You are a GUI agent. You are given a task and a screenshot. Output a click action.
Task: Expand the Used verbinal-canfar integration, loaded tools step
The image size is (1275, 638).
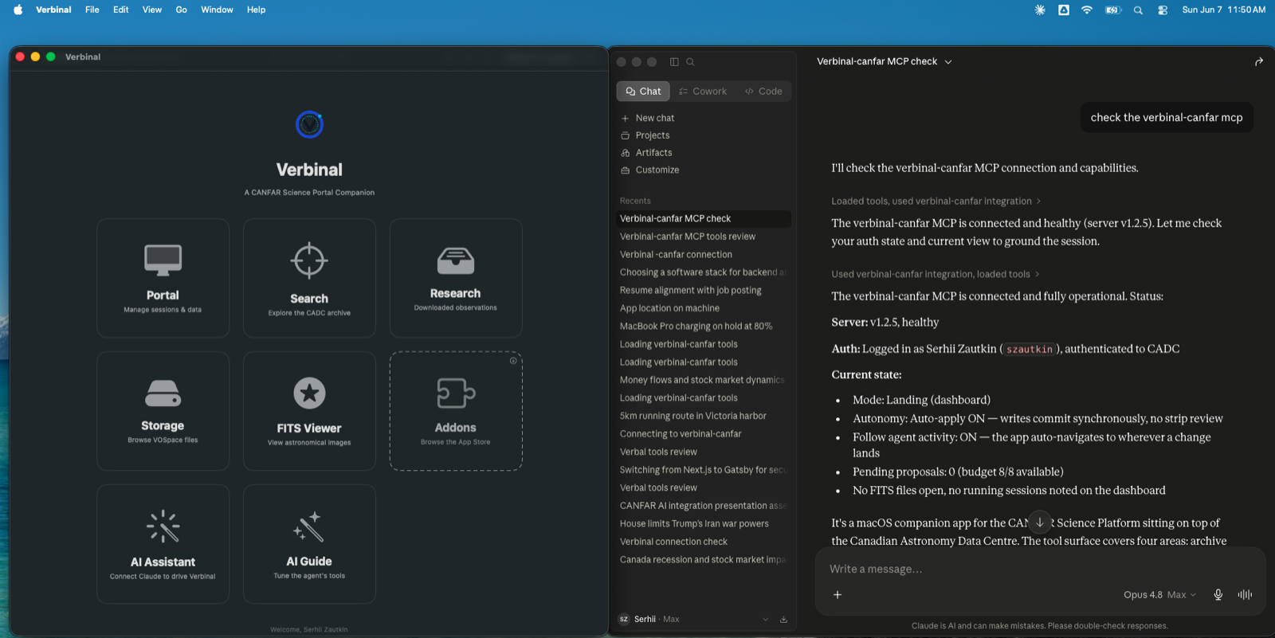tap(935, 274)
